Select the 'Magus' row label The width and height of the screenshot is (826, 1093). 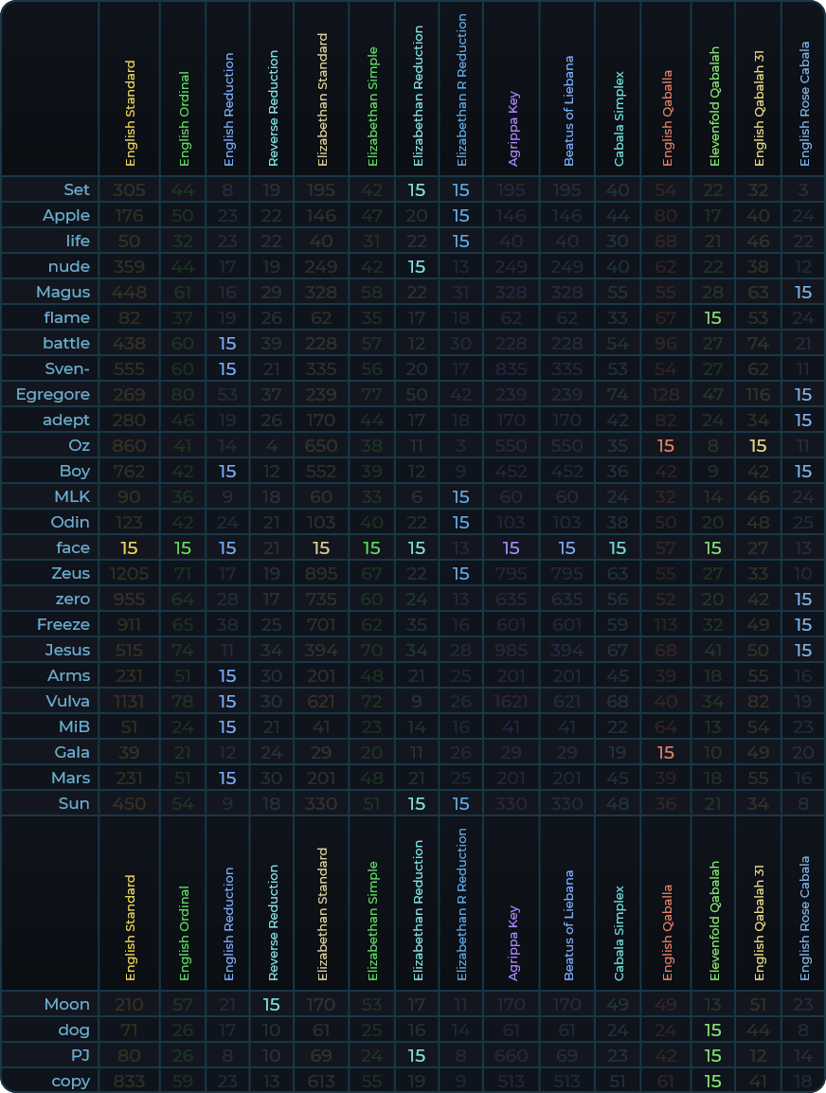tap(63, 292)
